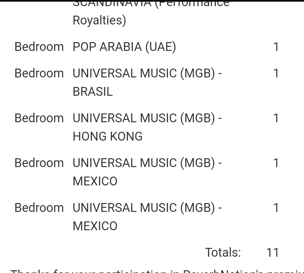The width and height of the screenshot is (304, 273).
Task: Select the last UNIVERSAL MUSIC (MGB) - MEXICO entry
Action: pyautogui.click(x=147, y=217)
